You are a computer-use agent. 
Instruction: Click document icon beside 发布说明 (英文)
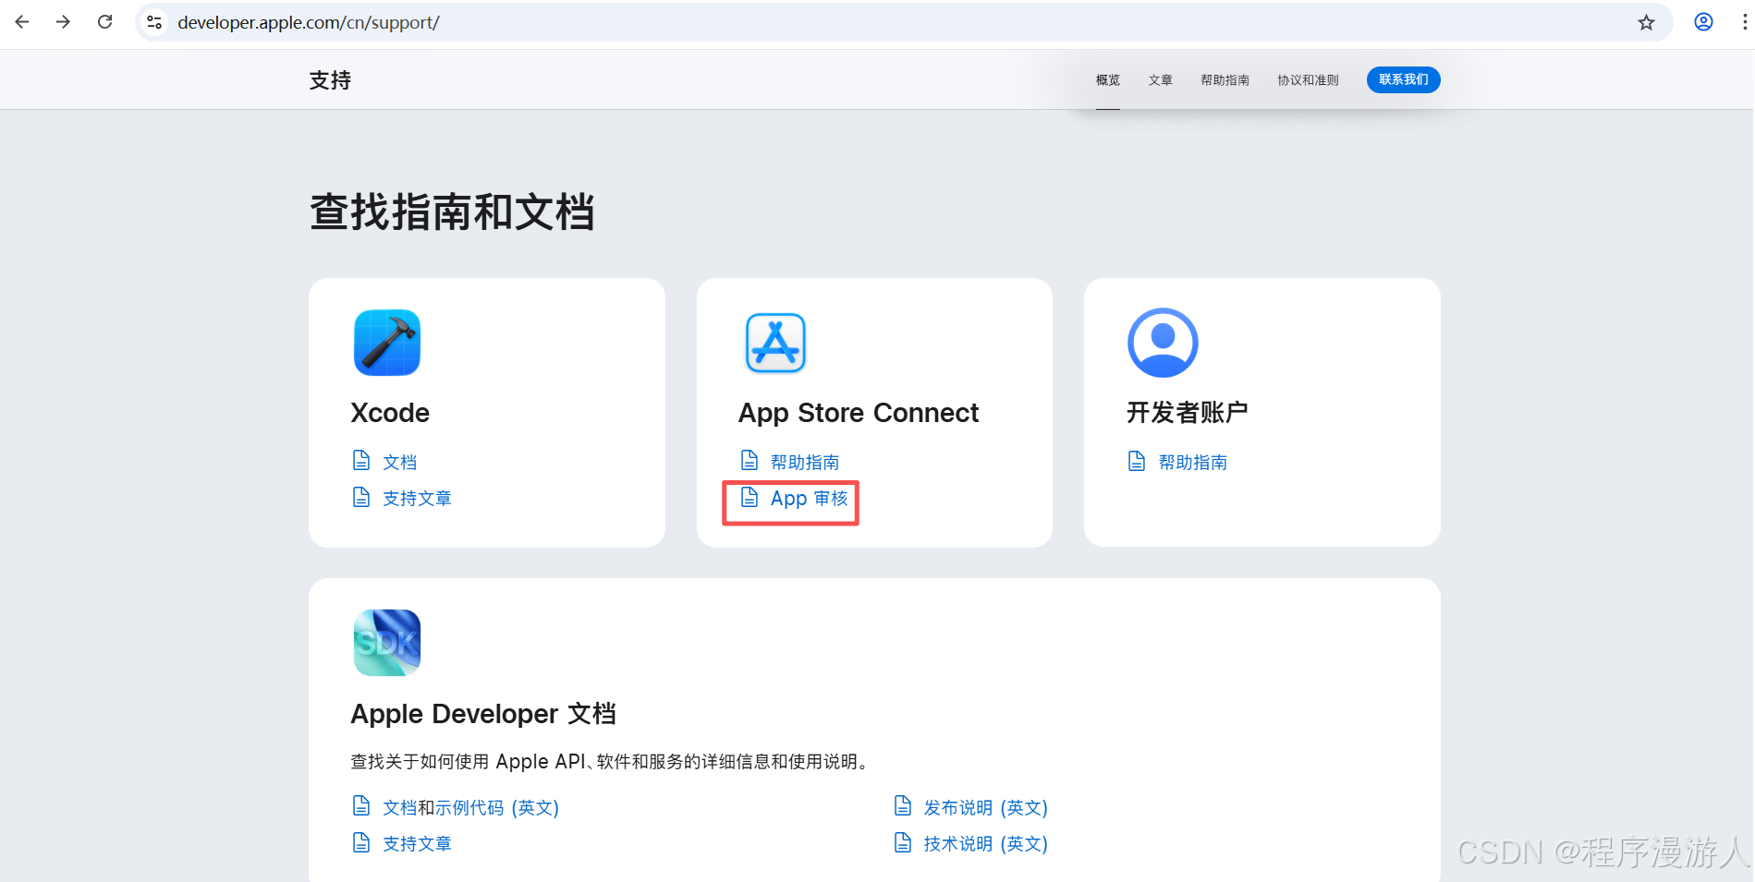coord(903,806)
